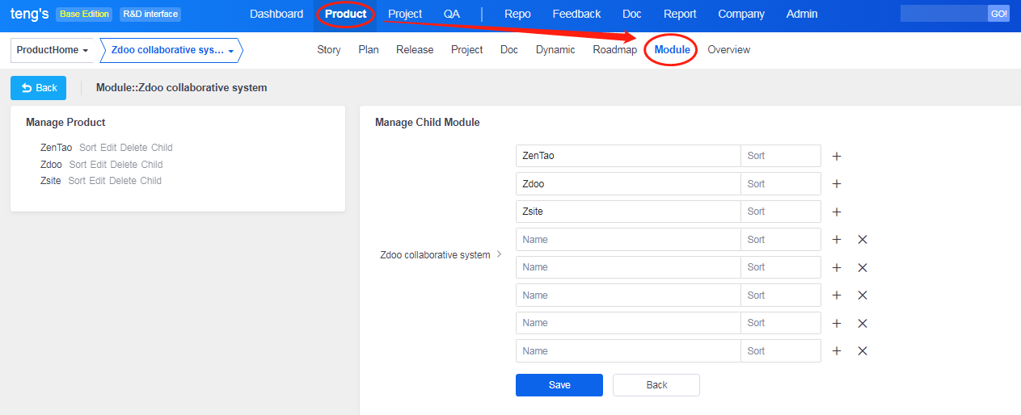
Task: Click the chevron next to Zdoo collaborative system
Action: [499, 254]
